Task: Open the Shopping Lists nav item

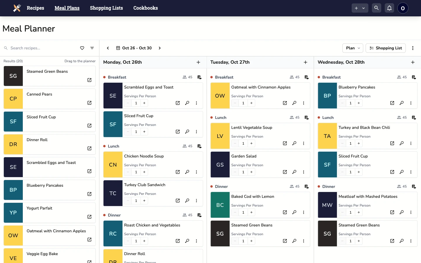Action: 106,8
